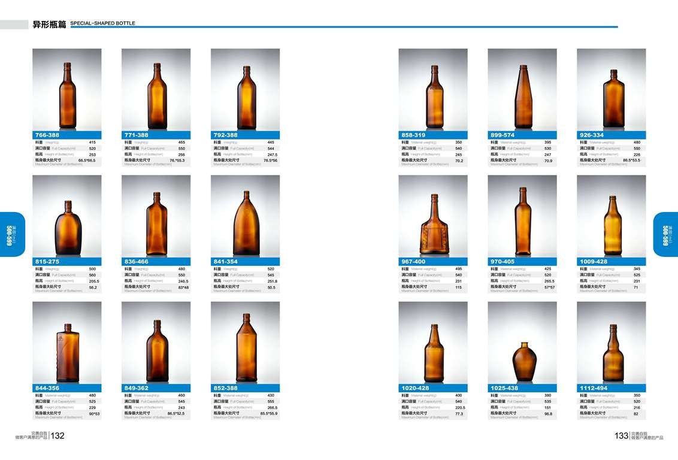Click the SPECIAL-SHAPED BOTTLE section heading
The height and width of the screenshot is (460, 678).
[x=102, y=23]
